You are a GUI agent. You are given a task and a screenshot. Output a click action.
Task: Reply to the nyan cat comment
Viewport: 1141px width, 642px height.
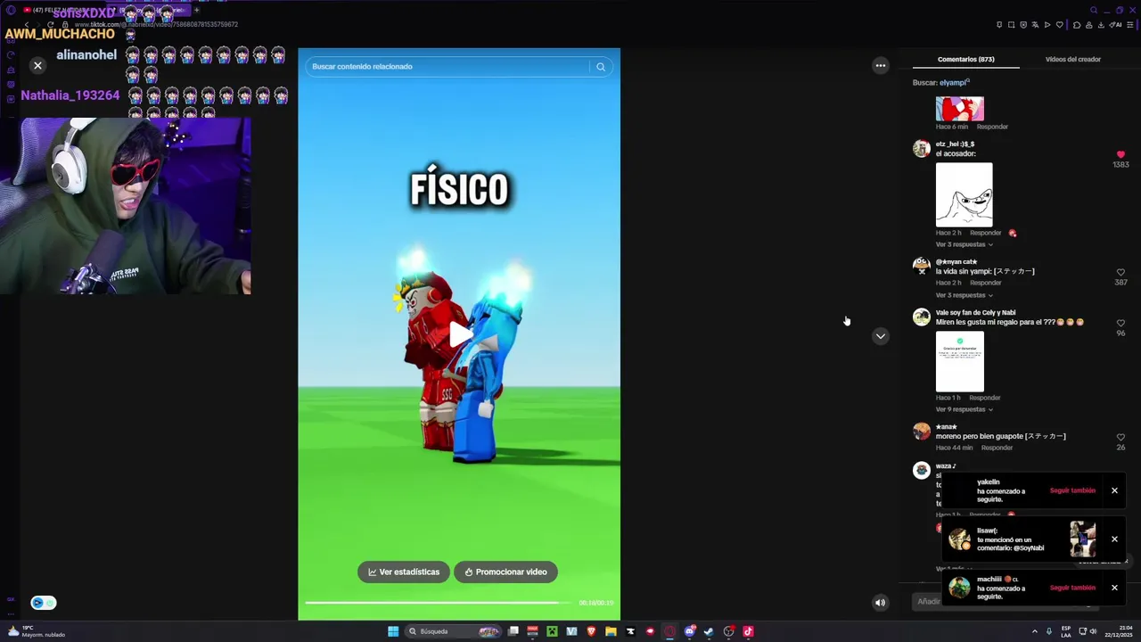pyautogui.click(x=986, y=283)
